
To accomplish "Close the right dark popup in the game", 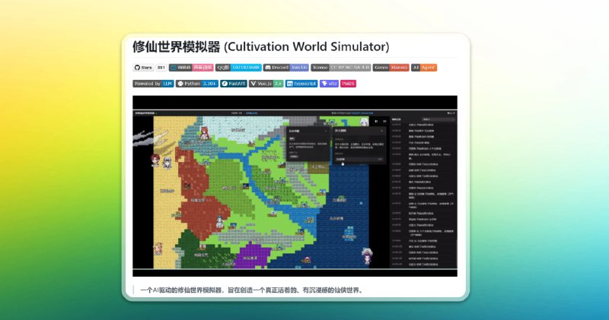I will coord(381,131).
